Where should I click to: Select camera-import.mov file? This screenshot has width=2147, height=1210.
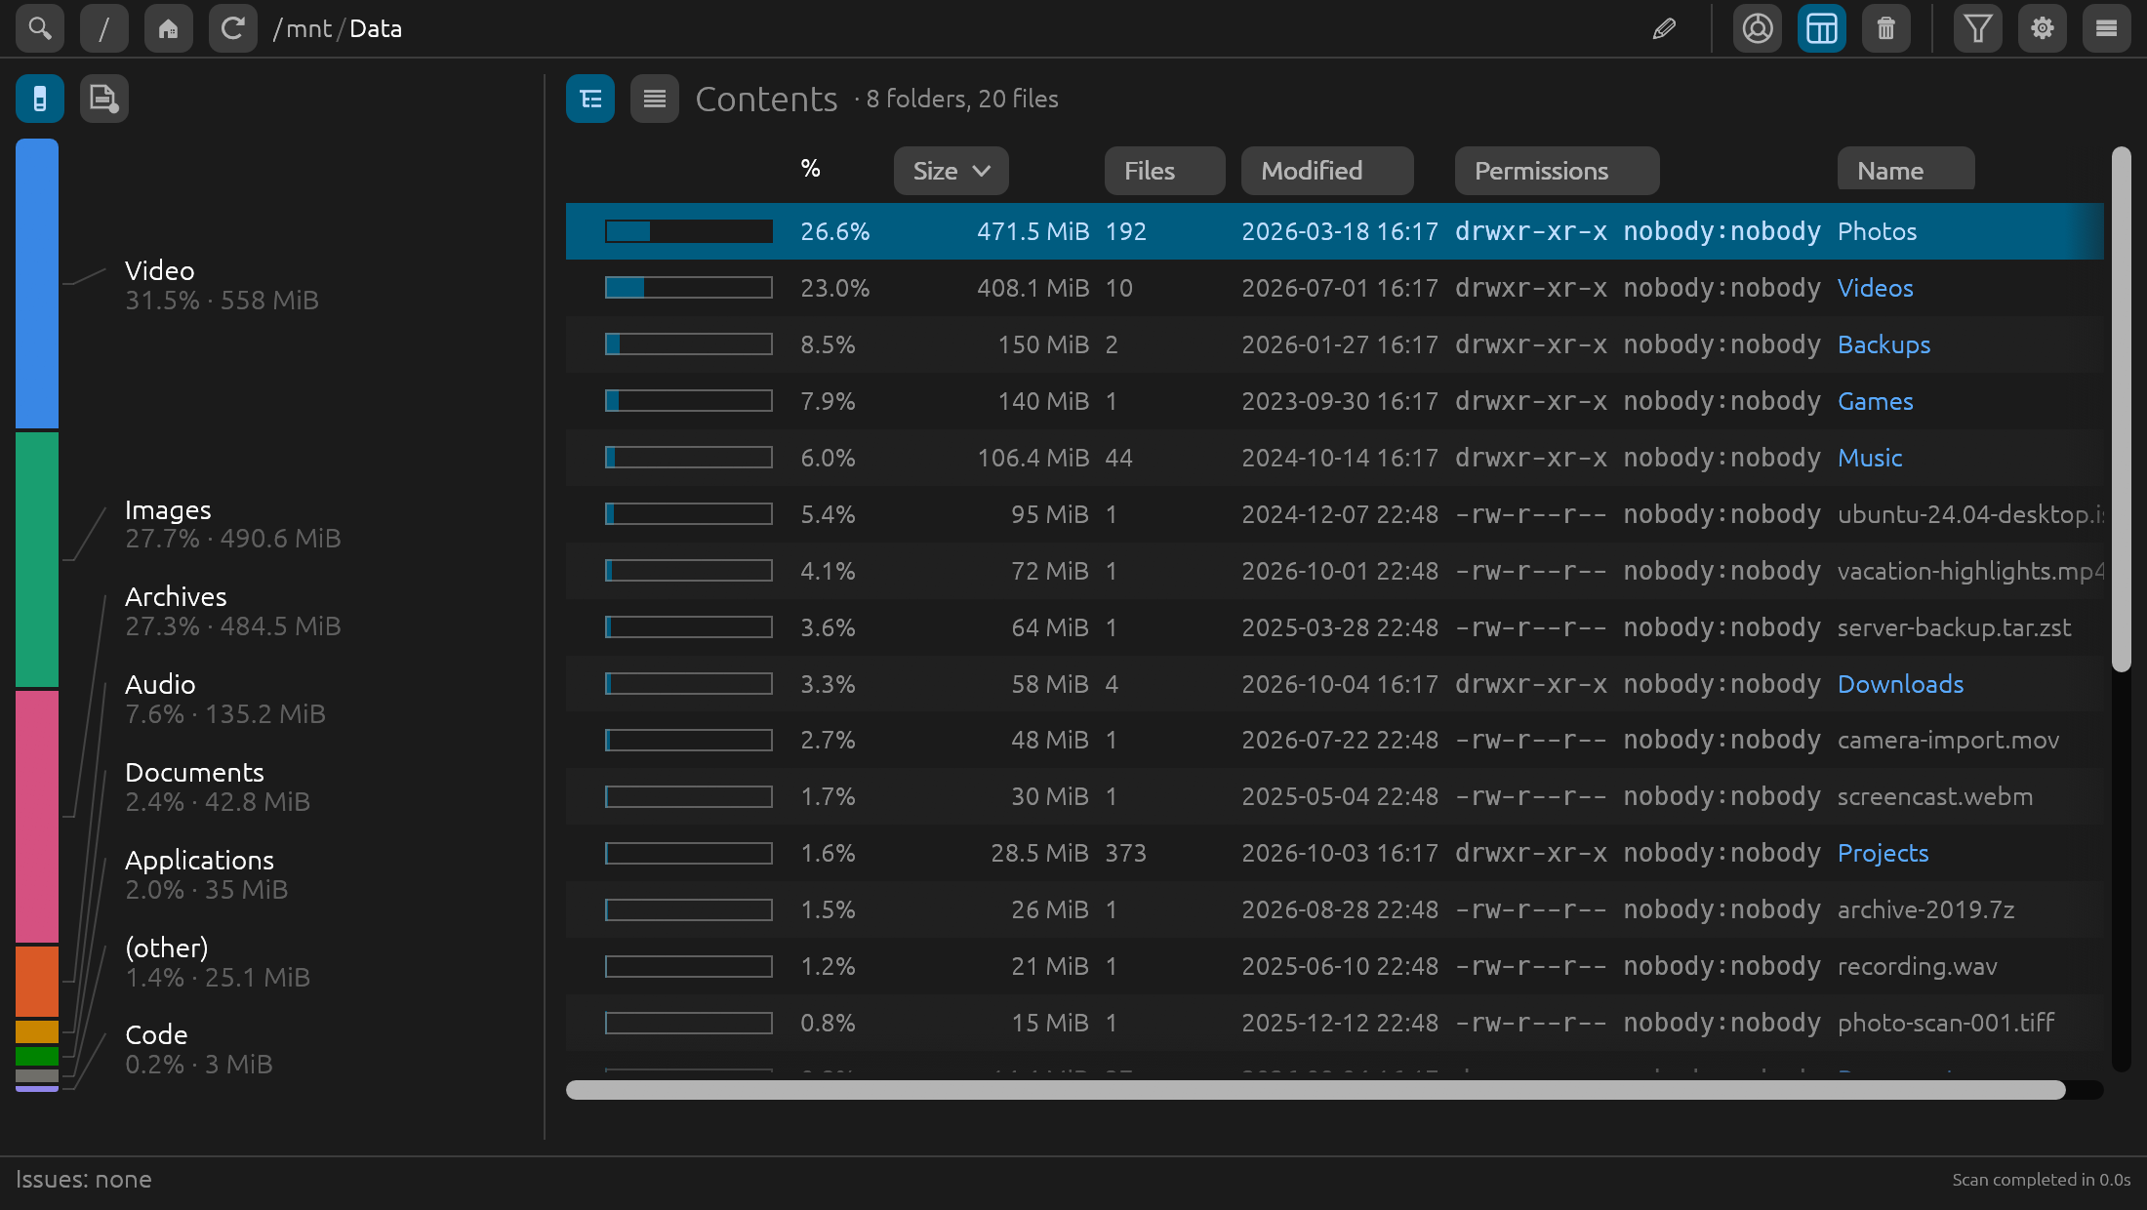coord(1334,740)
